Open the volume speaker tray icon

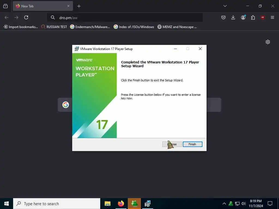(x=244, y=204)
